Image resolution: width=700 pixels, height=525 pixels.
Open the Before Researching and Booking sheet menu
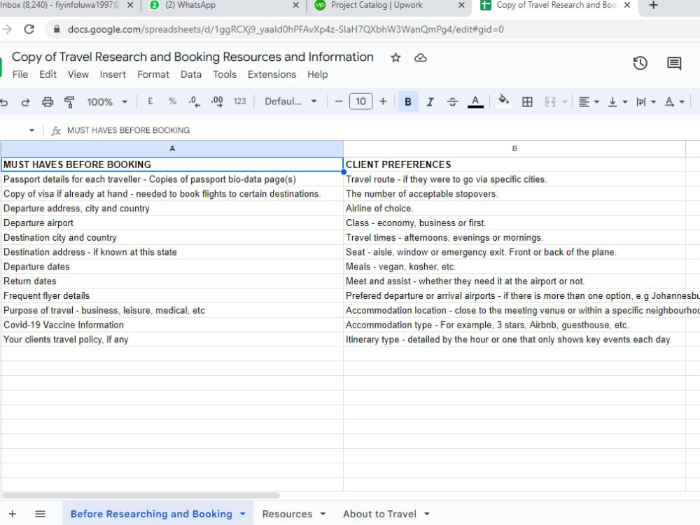[241, 513]
